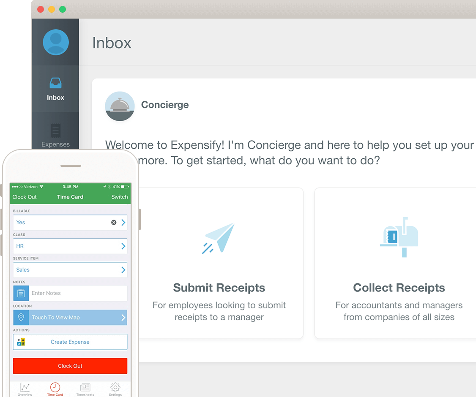Select the Collect Receipts card title
Screen dimensions: 476x397
pos(399,288)
